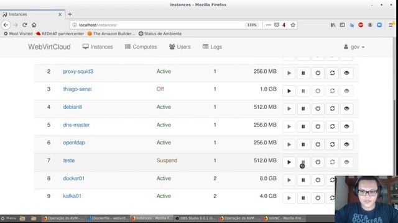Start the dns-master instance

(x=289, y=126)
